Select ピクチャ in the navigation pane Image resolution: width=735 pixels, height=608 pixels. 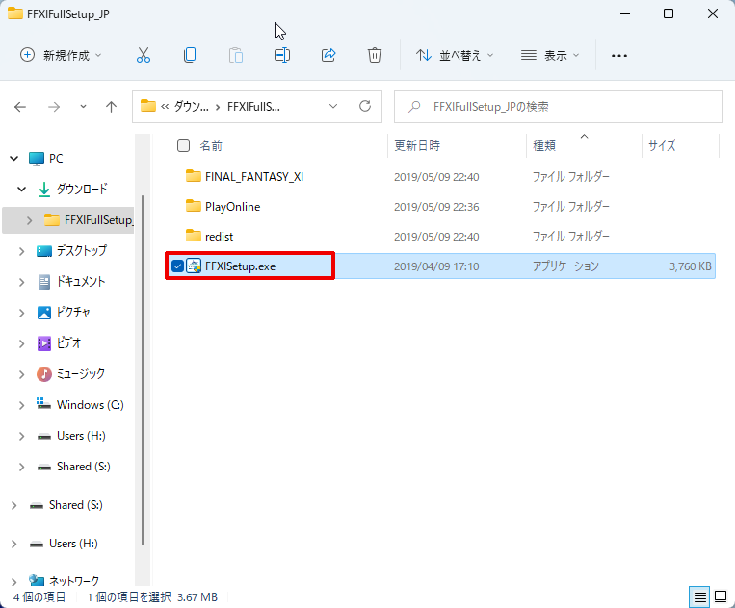pos(73,313)
